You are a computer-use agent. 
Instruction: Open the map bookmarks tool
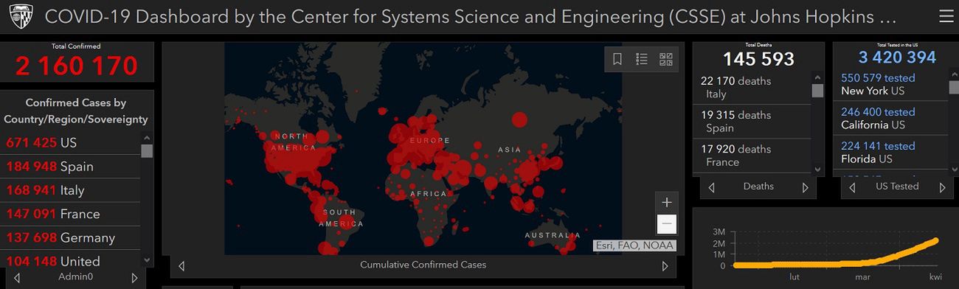617,59
